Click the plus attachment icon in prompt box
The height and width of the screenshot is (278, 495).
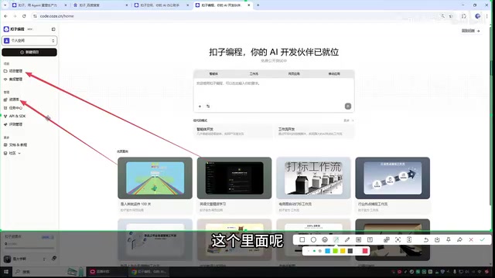[x=200, y=107]
